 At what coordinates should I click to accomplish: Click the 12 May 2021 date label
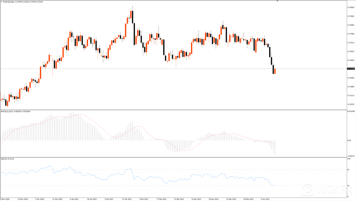pos(231,199)
